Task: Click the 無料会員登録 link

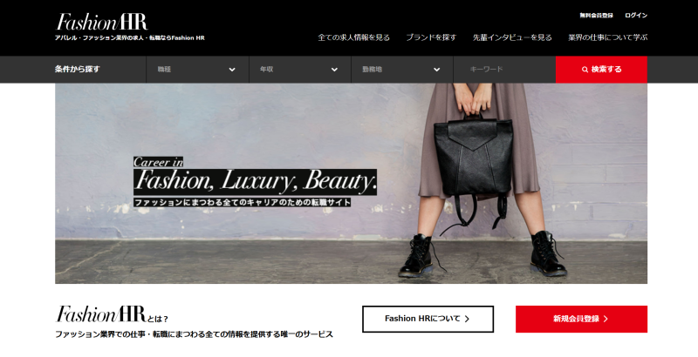Action: point(596,16)
